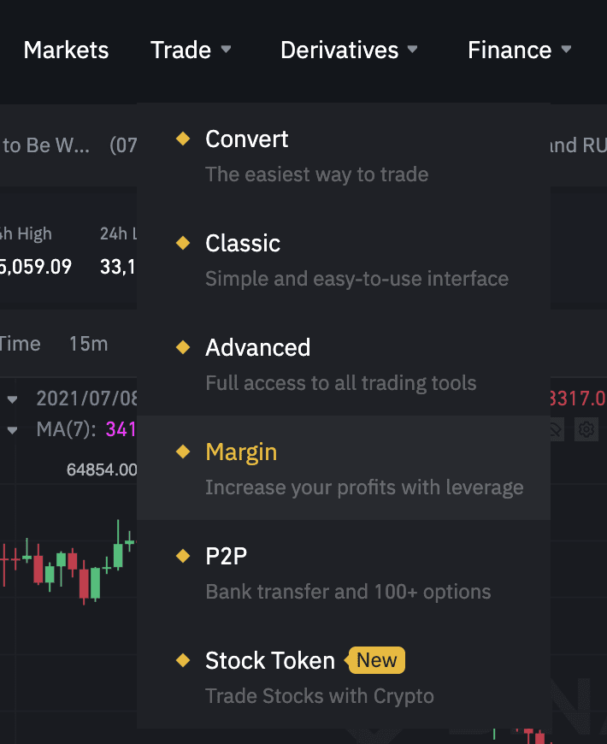Open the Markets menu item
The width and height of the screenshot is (607, 744).
[x=66, y=50]
